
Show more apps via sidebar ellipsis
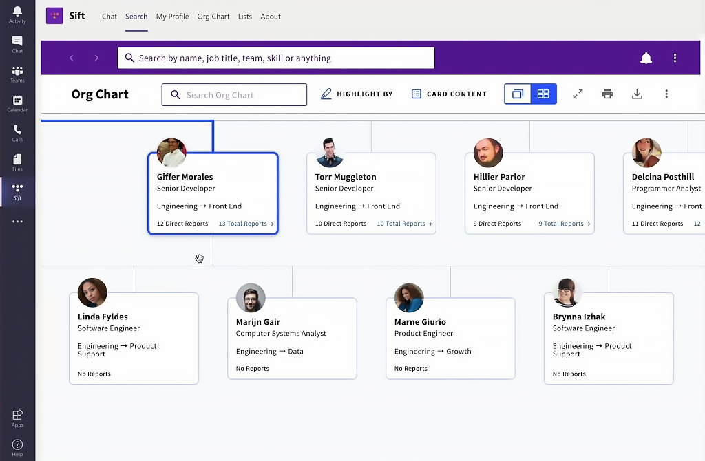click(17, 222)
